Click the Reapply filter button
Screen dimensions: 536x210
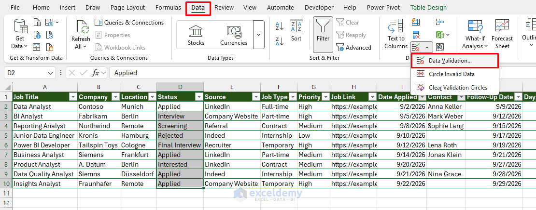351,35
